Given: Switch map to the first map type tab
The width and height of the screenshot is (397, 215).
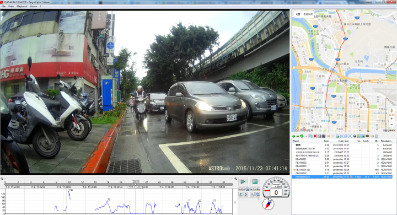Looking at the screenshot, I should click(298, 14).
